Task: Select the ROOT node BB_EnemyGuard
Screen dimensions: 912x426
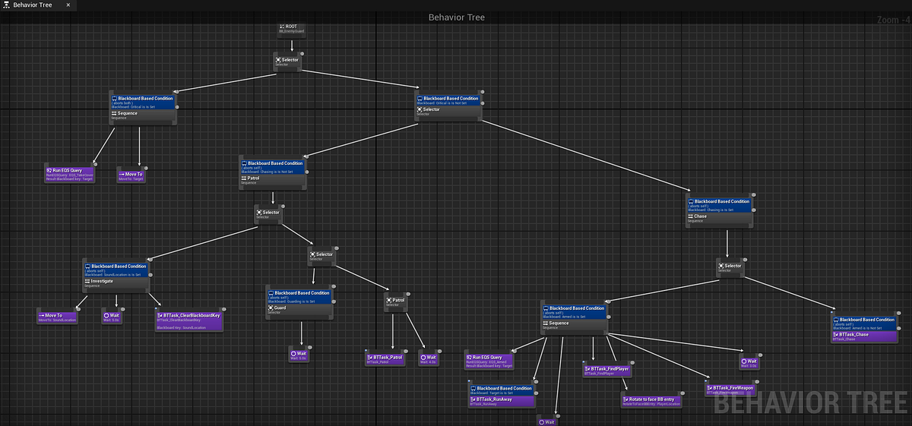Action: pyautogui.click(x=292, y=30)
